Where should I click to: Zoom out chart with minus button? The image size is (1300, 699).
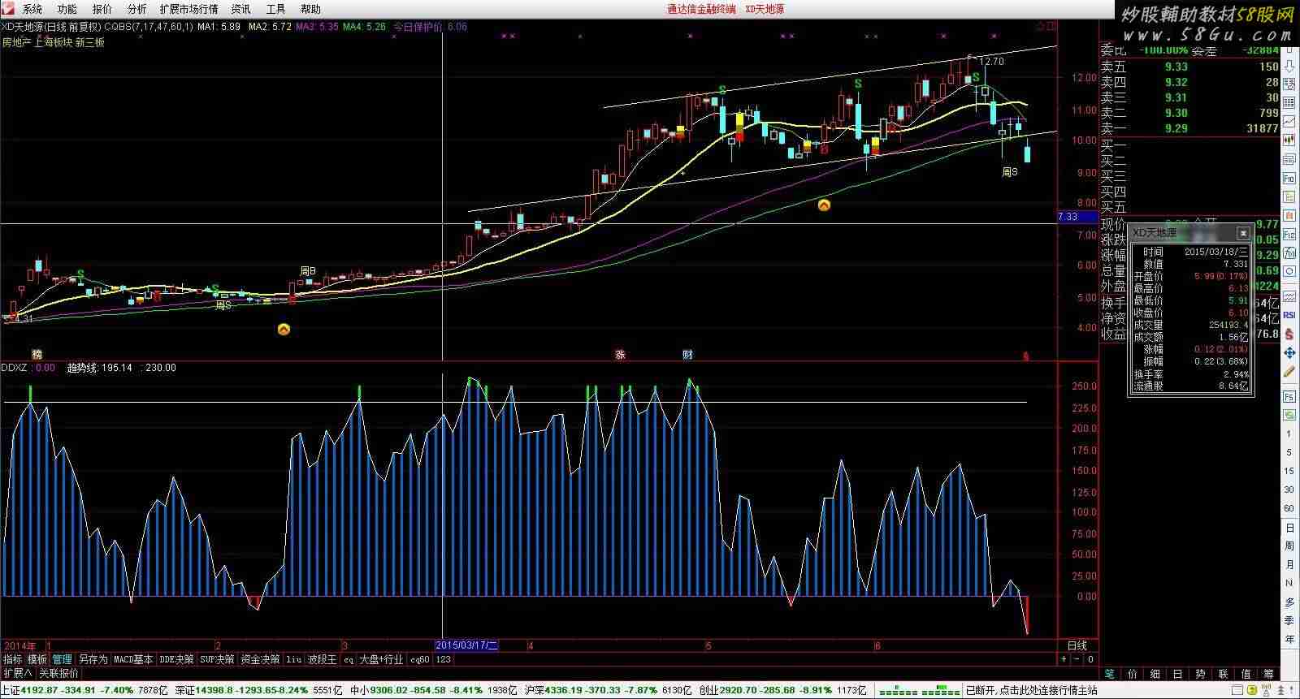point(1077,659)
